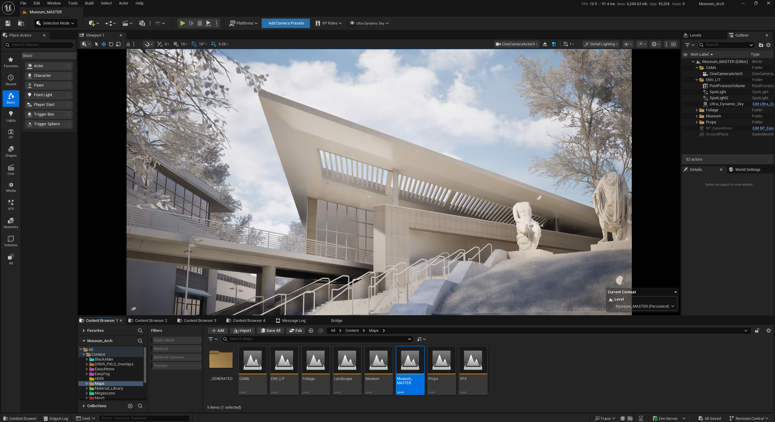Click the Save Current Level icon
Screen dimensions: 775x422
point(8,23)
